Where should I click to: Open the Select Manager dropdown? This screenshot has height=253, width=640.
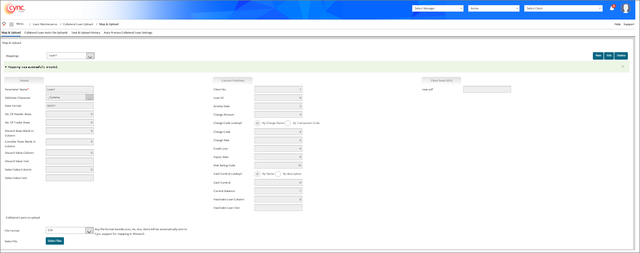[x=437, y=8]
